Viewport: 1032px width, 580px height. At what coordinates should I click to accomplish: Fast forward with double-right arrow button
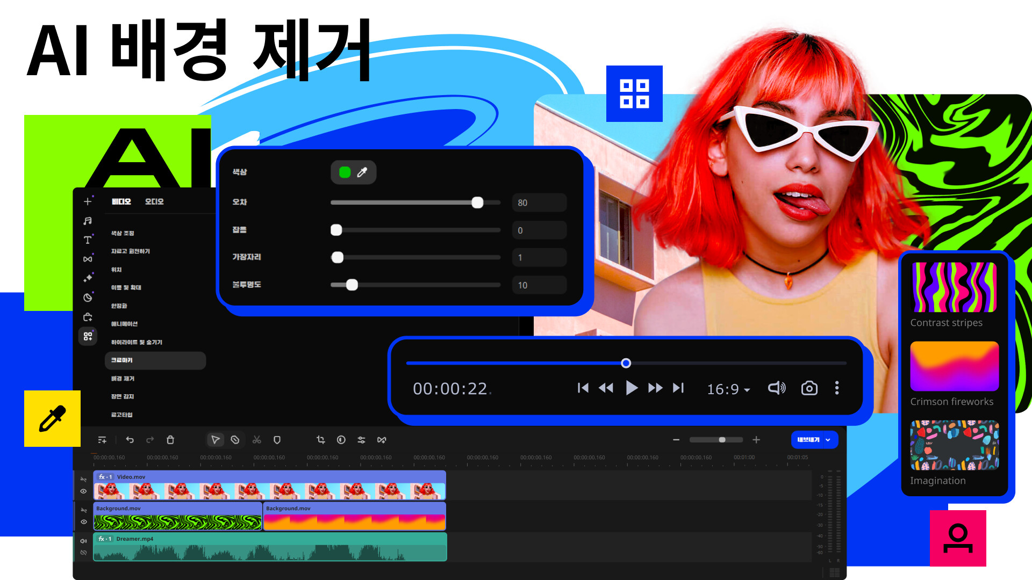pyautogui.click(x=655, y=388)
